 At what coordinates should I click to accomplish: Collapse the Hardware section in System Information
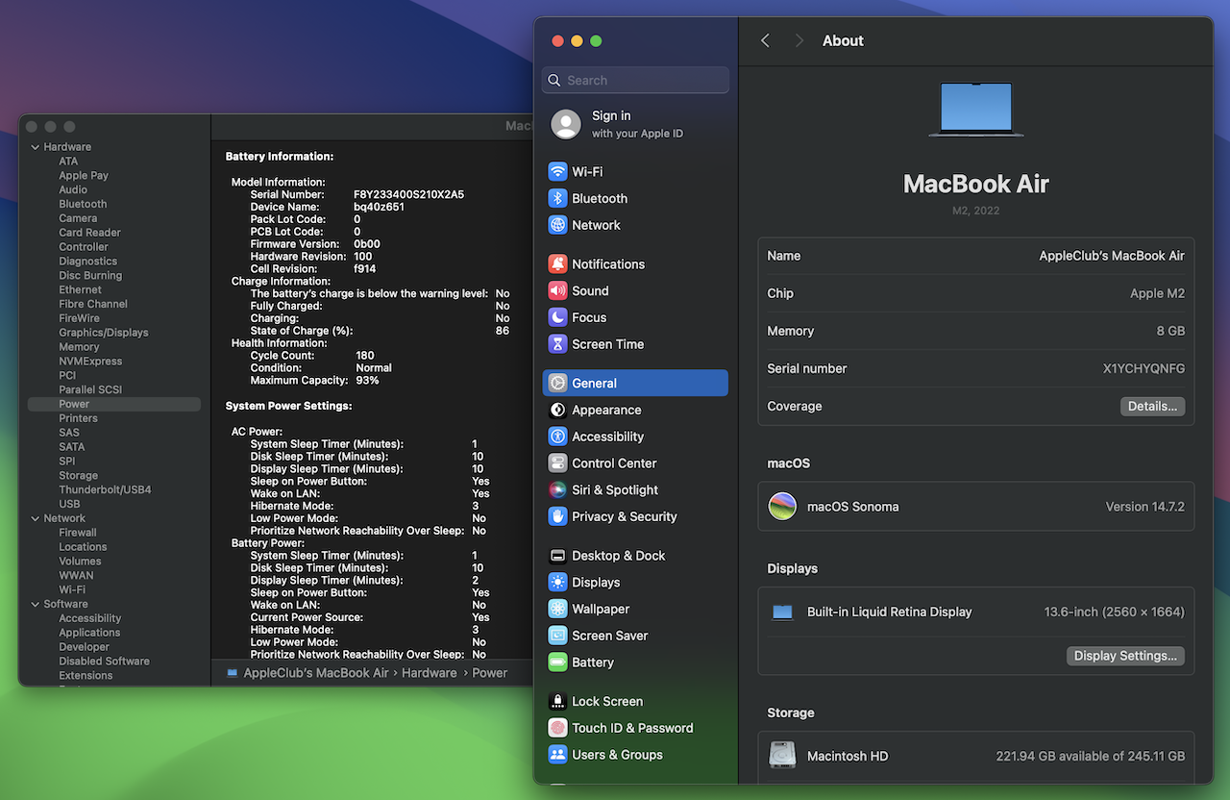tap(36, 147)
